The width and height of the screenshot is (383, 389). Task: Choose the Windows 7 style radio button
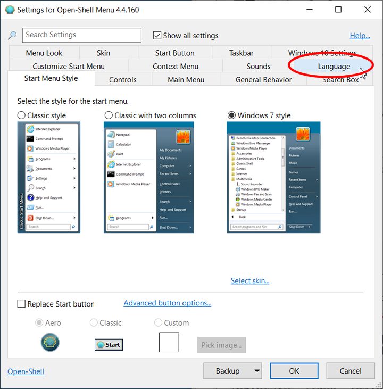[232, 115]
